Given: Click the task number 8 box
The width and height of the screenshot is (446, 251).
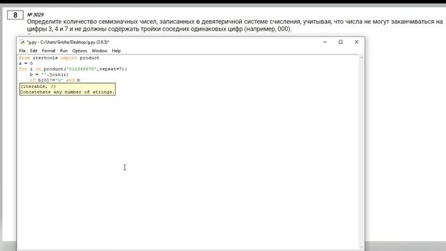Looking at the screenshot, I should click(x=15, y=15).
